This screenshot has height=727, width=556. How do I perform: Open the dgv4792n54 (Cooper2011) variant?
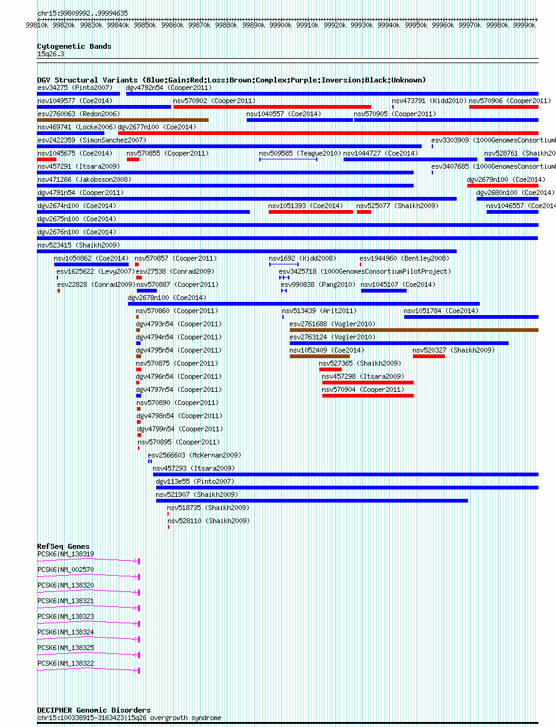169,88
